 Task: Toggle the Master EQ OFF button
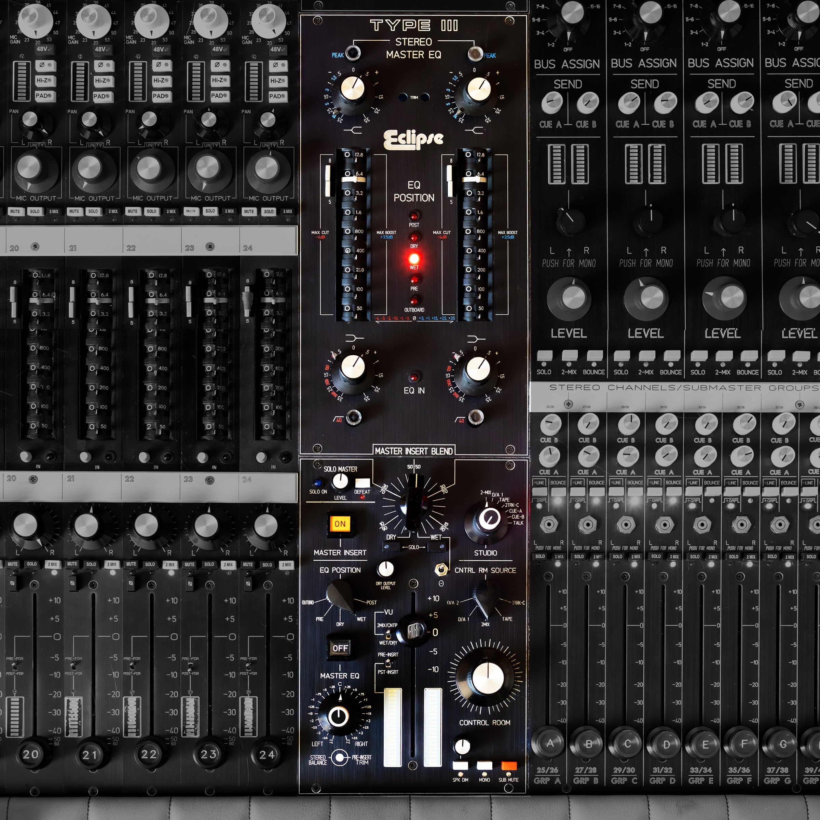click(x=340, y=648)
